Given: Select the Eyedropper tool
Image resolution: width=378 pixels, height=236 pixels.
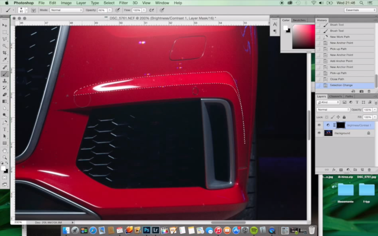Looking at the screenshot, I should pos(5,60).
